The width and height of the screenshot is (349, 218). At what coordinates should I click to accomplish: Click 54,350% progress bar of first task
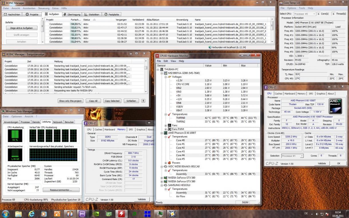[x=76, y=24]
